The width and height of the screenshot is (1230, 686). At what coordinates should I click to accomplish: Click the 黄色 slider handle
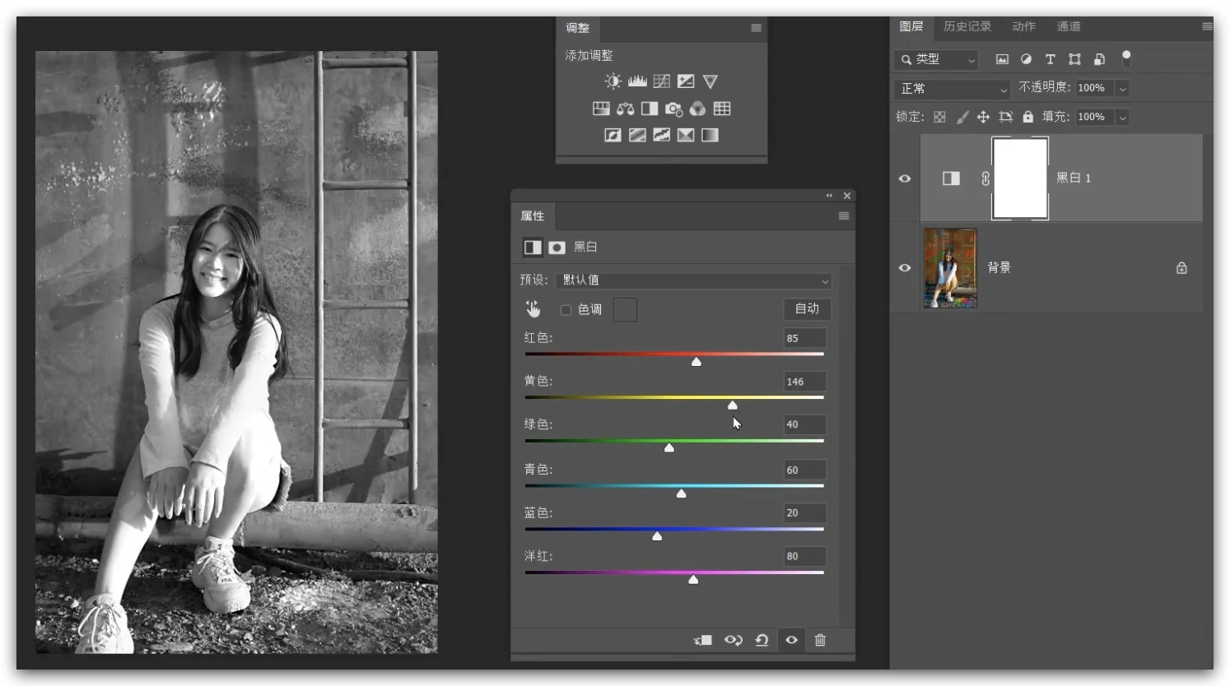[733, 405]
